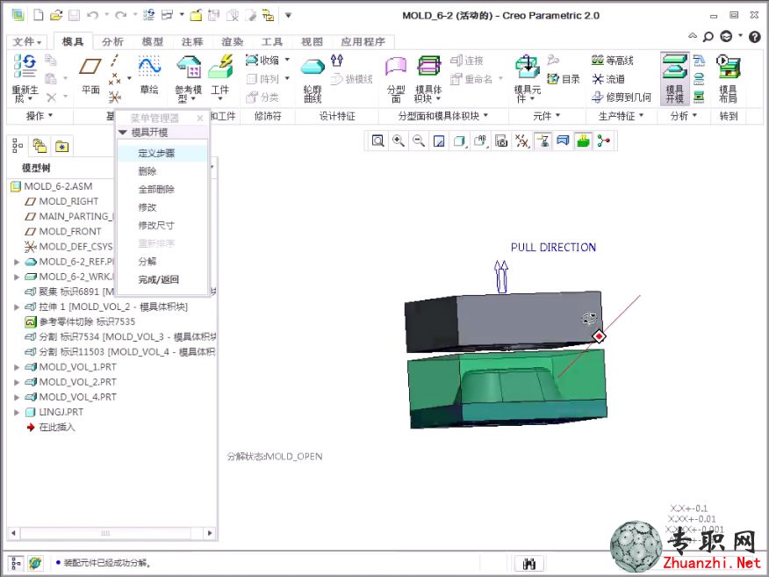Collapse the 模具开模 menu header

[x=123, y=133]
